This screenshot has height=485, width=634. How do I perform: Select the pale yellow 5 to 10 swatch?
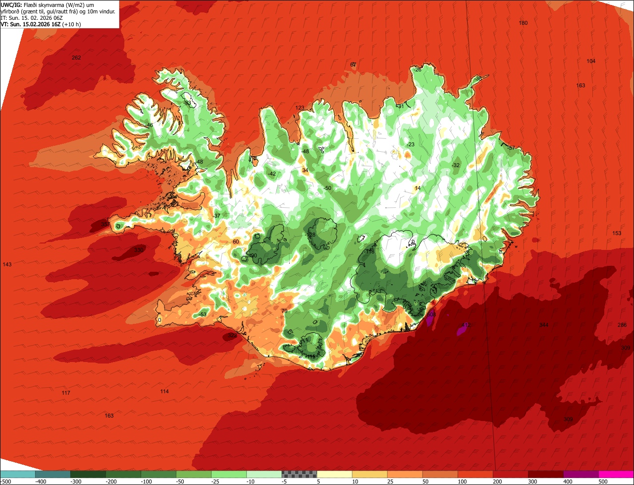point(334,474)
